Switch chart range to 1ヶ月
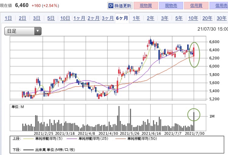This screenshot has width=228, height=155. click(79, 18)
